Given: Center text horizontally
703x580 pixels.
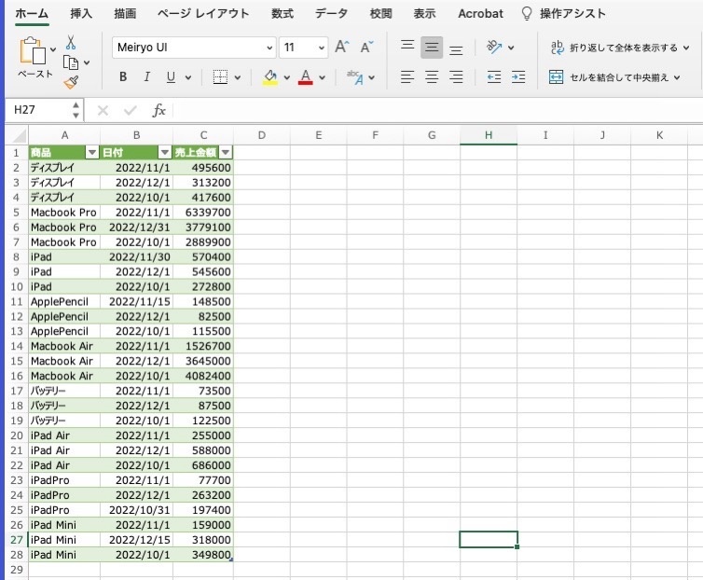Looking at the screenshot, I should [x=432, y=77].
